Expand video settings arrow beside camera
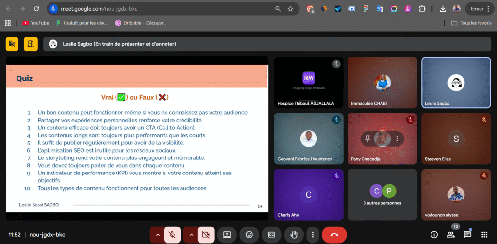Image resolution: width=497 pixels, height=244 pixels. click(191, 235)
